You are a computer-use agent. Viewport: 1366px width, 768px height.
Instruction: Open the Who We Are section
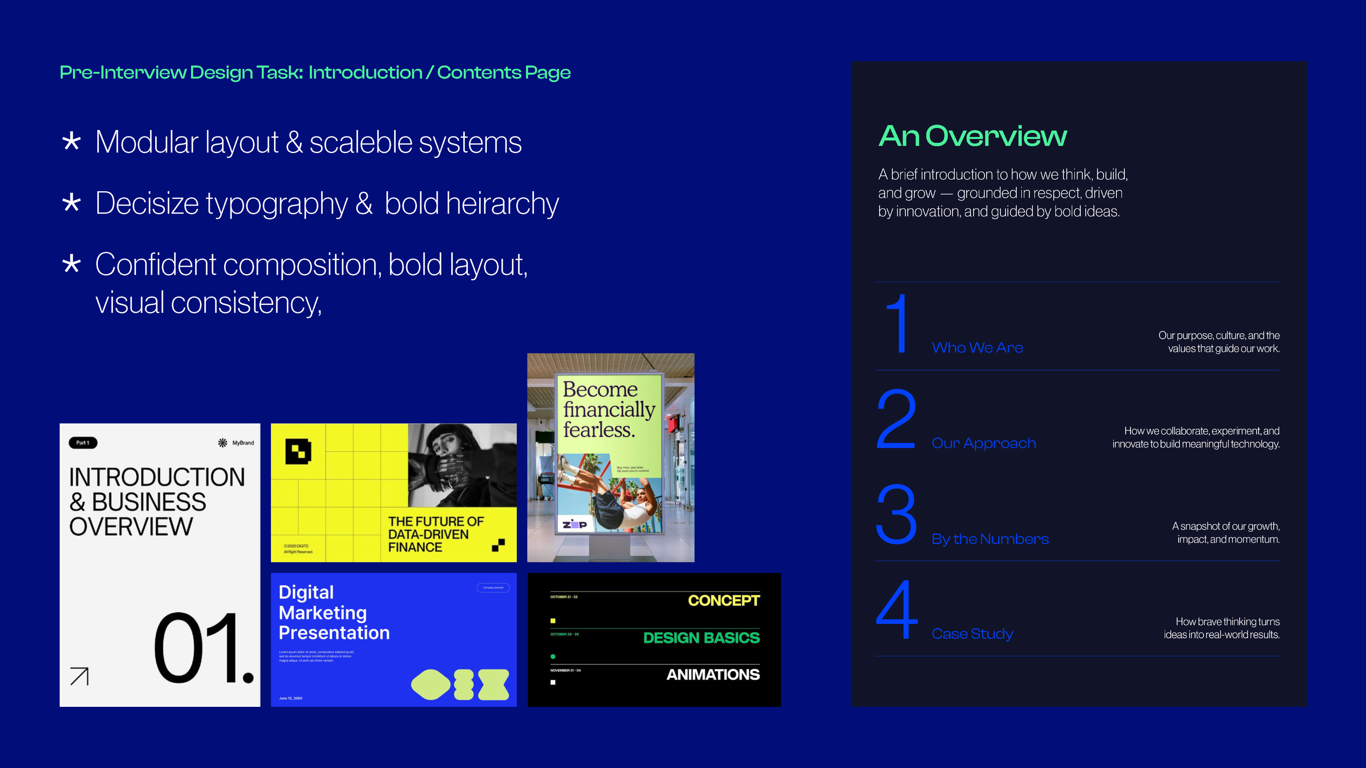(977, 348)
